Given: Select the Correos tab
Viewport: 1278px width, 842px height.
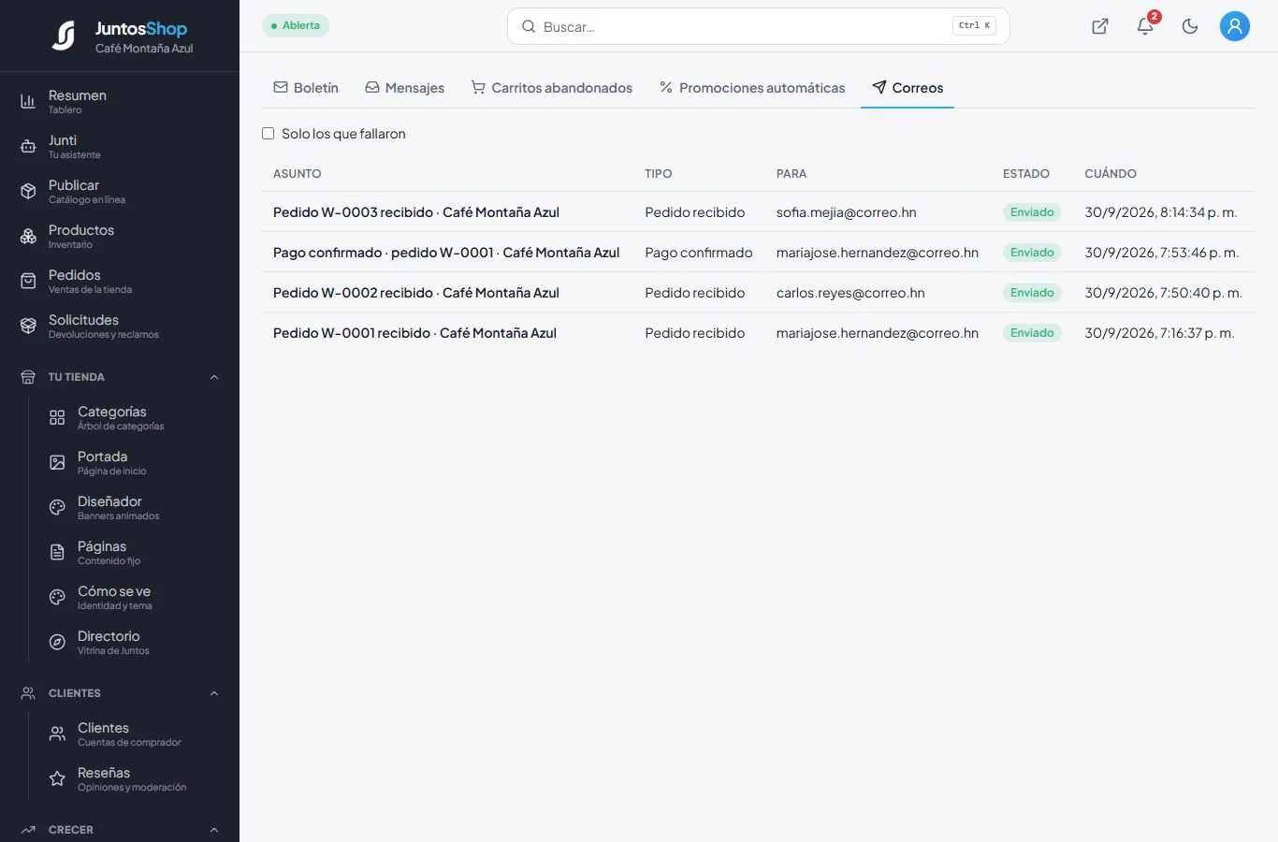Looking at the screenshot, I should 908,88.
